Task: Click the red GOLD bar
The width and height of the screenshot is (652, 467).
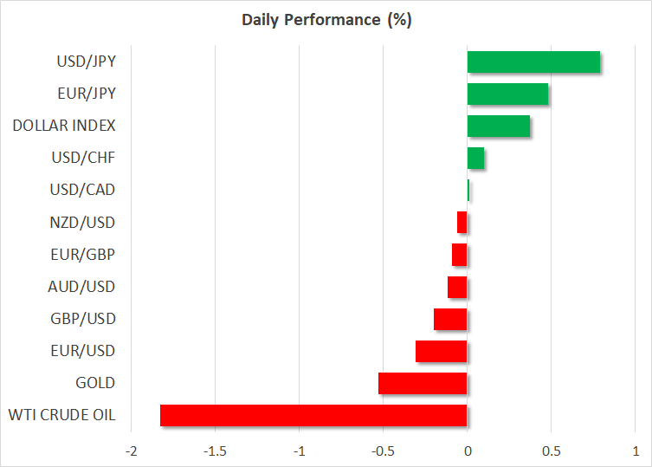Action: pos(423,383)
